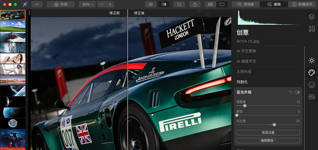The width and height of the screenshot is (318, 150).
Task: Click the share export icon
Action: [195, 4]
